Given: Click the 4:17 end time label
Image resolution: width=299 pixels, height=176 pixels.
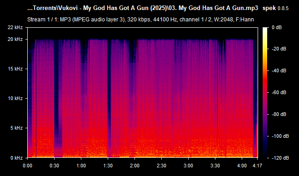Looking at the screenshot, I should click(x=258, y=166).
